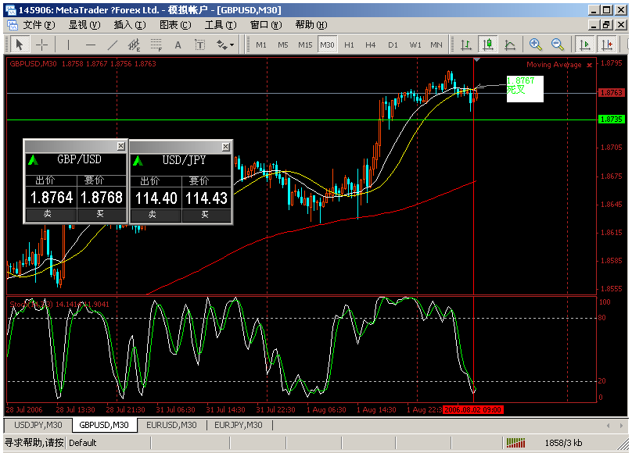Click the 1.8767 死叉 annotation box

coord(525,89)
